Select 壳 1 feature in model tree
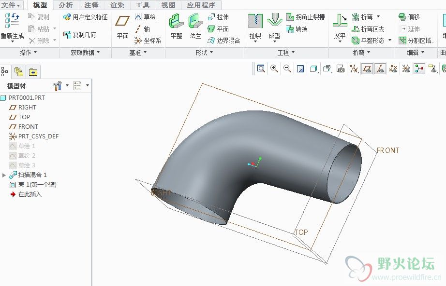The width and height of the screenshot is (446, 286). pos(37,185)
